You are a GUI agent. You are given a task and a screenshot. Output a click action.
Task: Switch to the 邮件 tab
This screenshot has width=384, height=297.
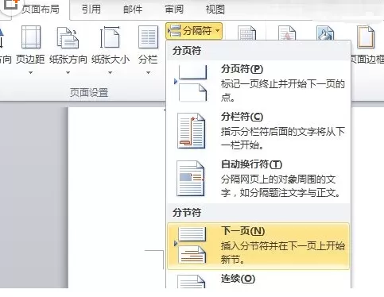[x=133, y=10]
